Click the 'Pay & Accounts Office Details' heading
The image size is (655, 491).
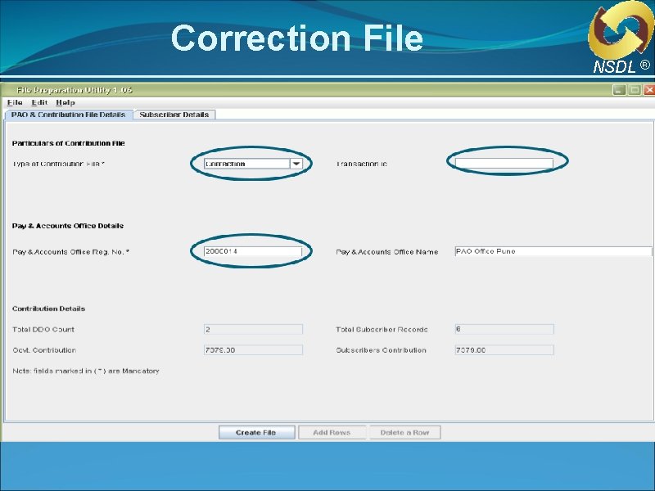coord(68,226)
